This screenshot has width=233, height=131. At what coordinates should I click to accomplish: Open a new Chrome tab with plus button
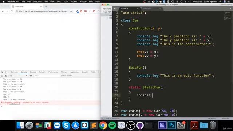click(46, 7)
